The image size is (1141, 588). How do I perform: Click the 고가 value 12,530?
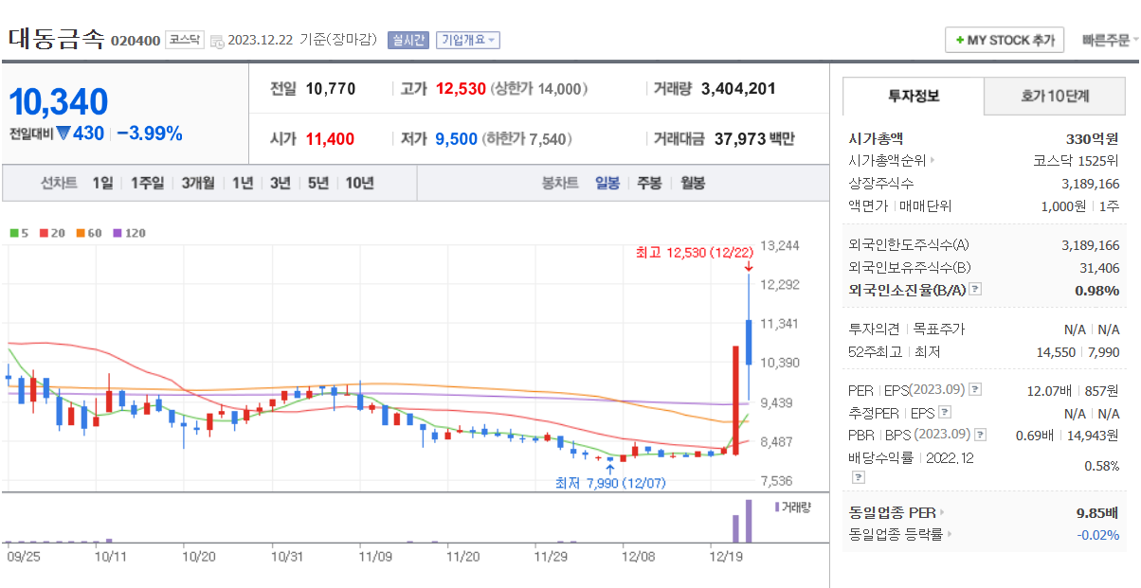point(461,89)
